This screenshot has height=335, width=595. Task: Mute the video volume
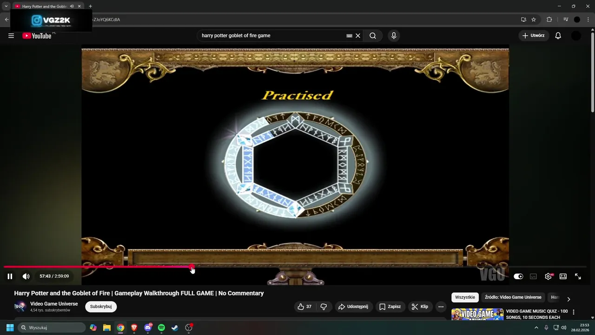pyautogui.click(x=26, y=276)
